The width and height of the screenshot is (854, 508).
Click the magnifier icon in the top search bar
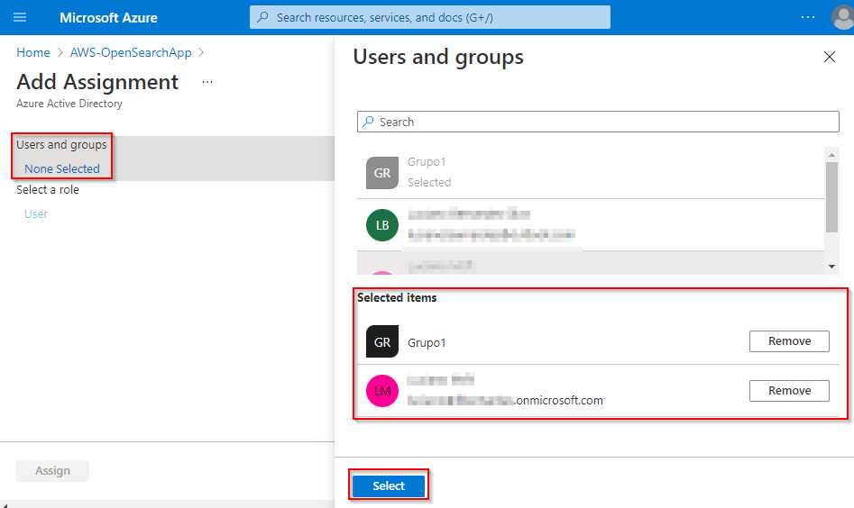pos(262,17)
